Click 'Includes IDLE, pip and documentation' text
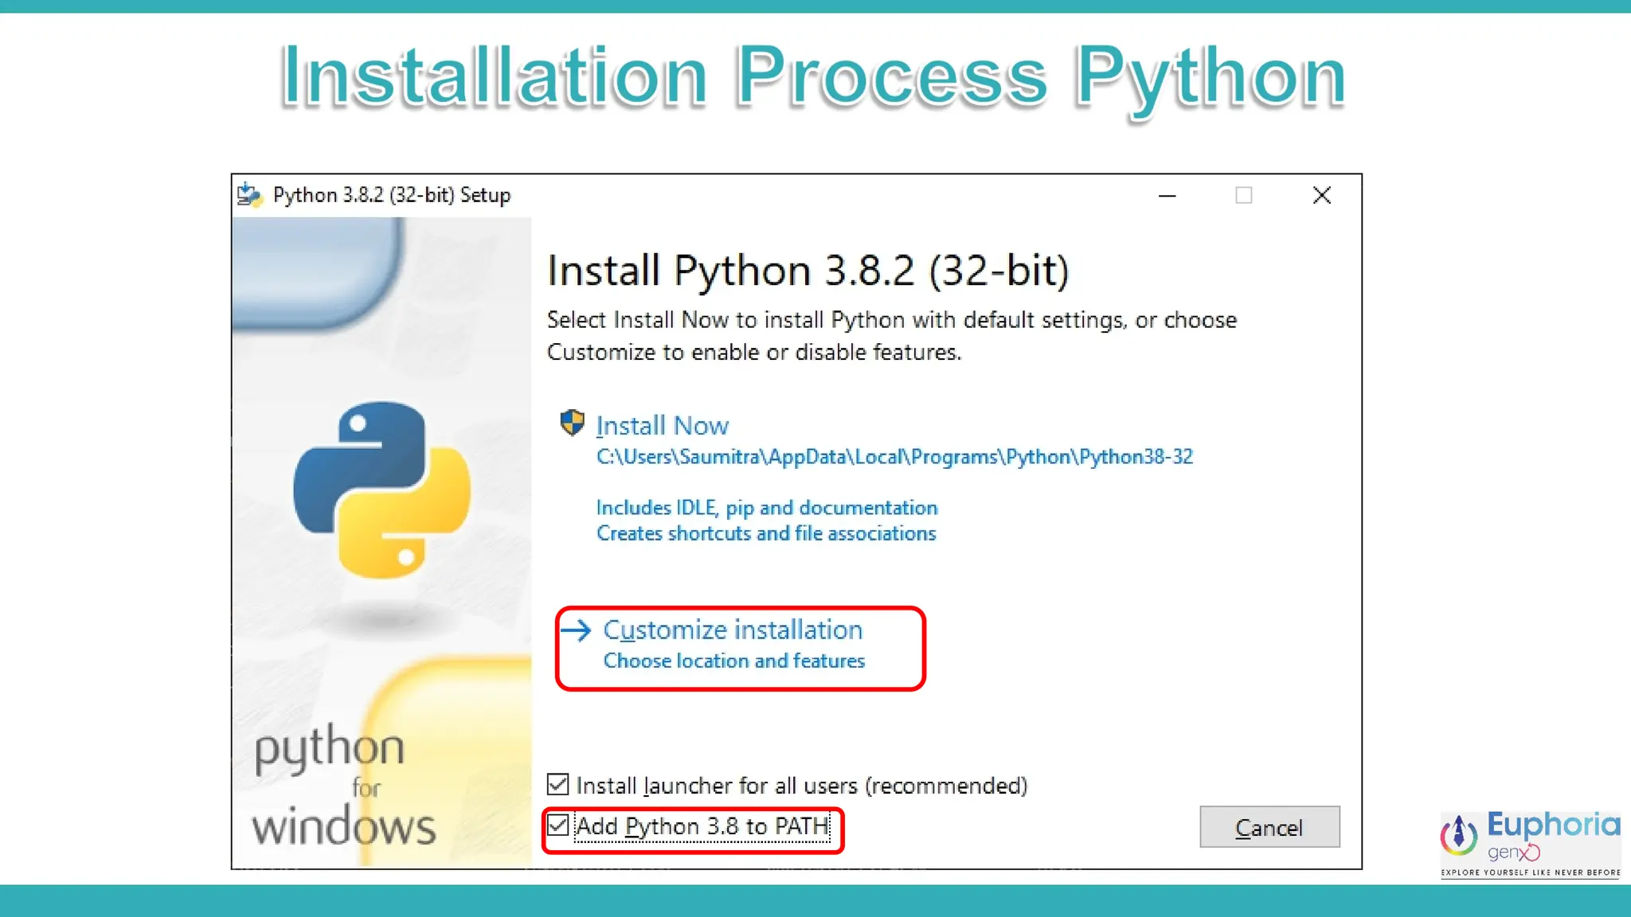The image size is (1631, 917). [x=766, y=508]
